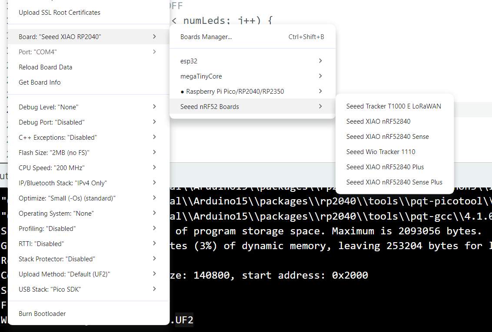Click the chevron next to CPU Speed
The height and width of the screenshot is (332, 492).
pyautogui.click(x=154, y=167)
